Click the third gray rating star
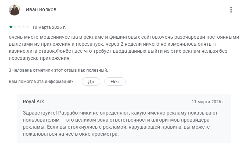This screenshot has height=143, width=249. (19, 27)
